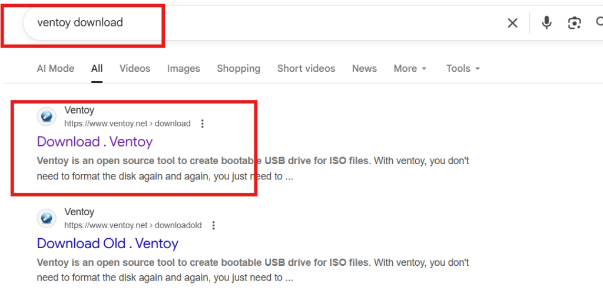Click the snippet text under 'Download . Ventoy'

point(253,169)
